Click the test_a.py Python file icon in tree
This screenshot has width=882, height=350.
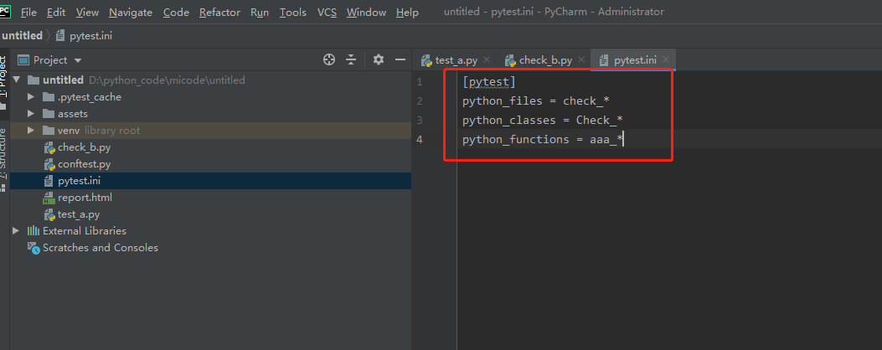(49, 215)
